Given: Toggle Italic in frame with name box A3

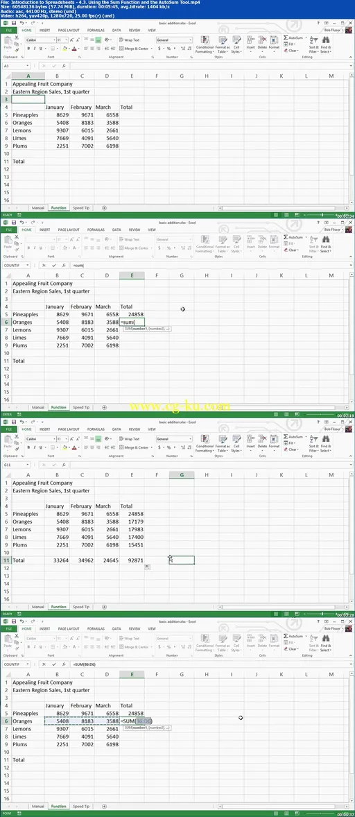Looking at the screenshot, I should pos(35,49).
